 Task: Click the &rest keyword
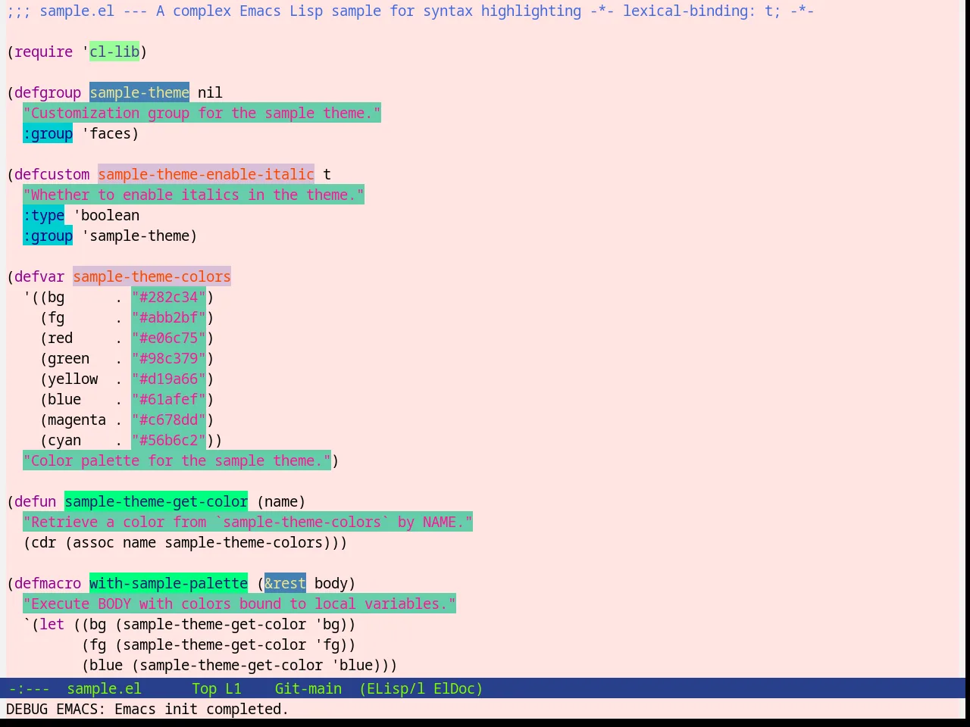(285, 583)
